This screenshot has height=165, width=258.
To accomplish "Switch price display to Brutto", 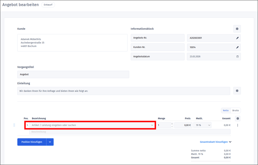I will (235, 111).
